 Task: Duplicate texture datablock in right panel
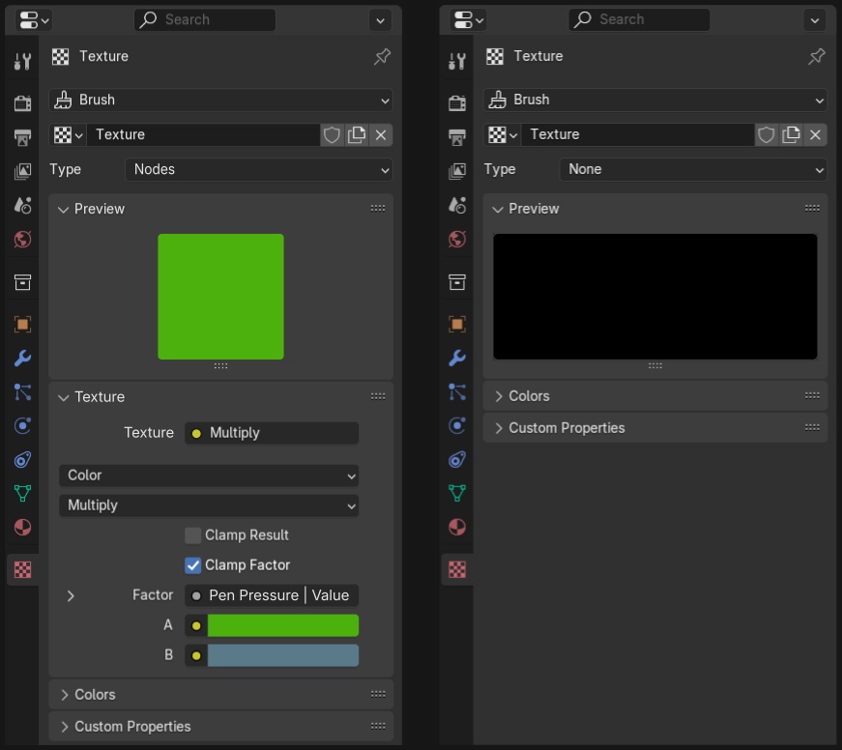click(791, 134)
